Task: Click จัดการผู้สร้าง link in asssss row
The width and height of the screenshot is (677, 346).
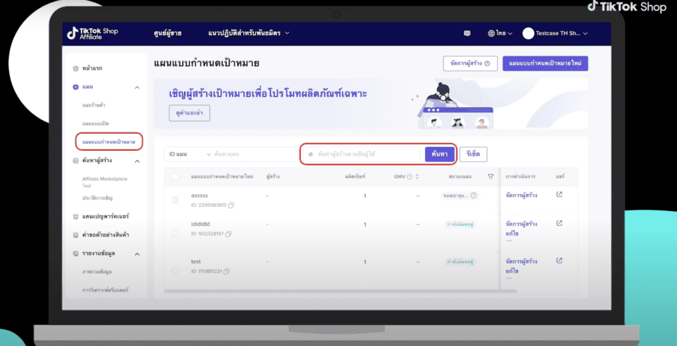Action: 521,195
